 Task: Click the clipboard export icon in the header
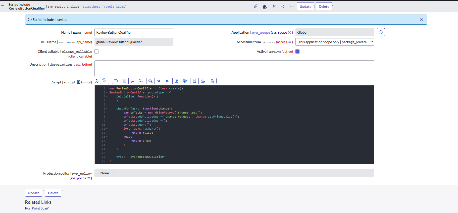pyautogui.click(x=265, y=7)
